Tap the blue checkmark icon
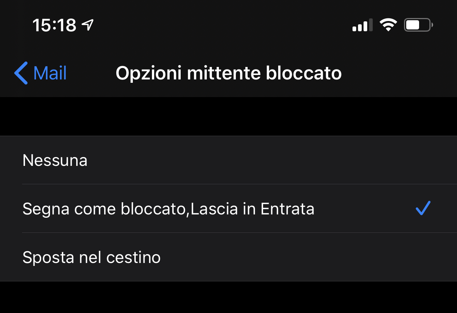This screenshot has width=457, height=313. coord(423,208)
